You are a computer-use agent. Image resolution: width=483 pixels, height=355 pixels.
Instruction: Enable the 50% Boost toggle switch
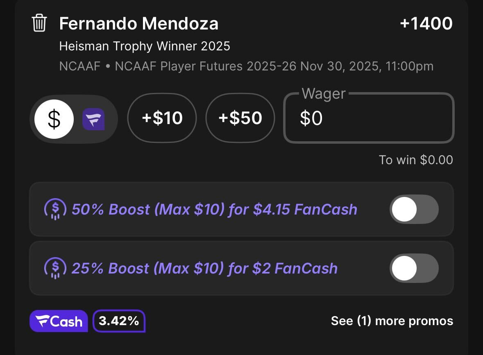[x=414, y=209]
